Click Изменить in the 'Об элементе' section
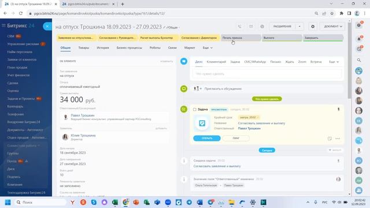370x208 pixels. [x=166, y=61]
